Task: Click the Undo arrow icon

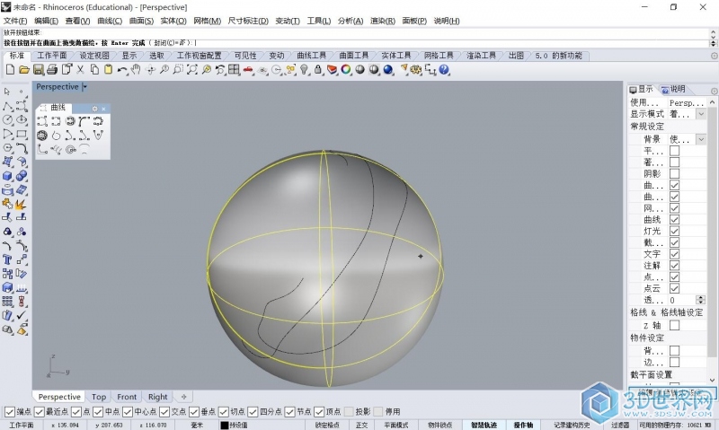Action: pyautogui.click(x=122, y=70)
